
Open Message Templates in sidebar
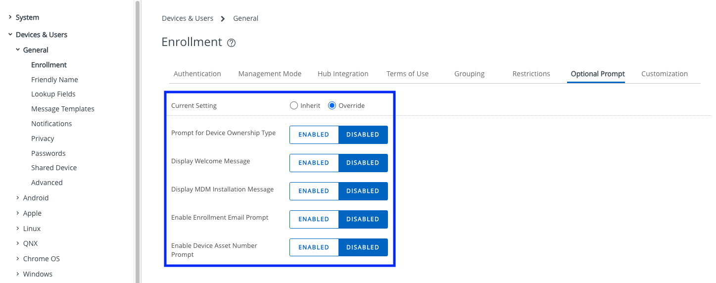tap(62, 109)
